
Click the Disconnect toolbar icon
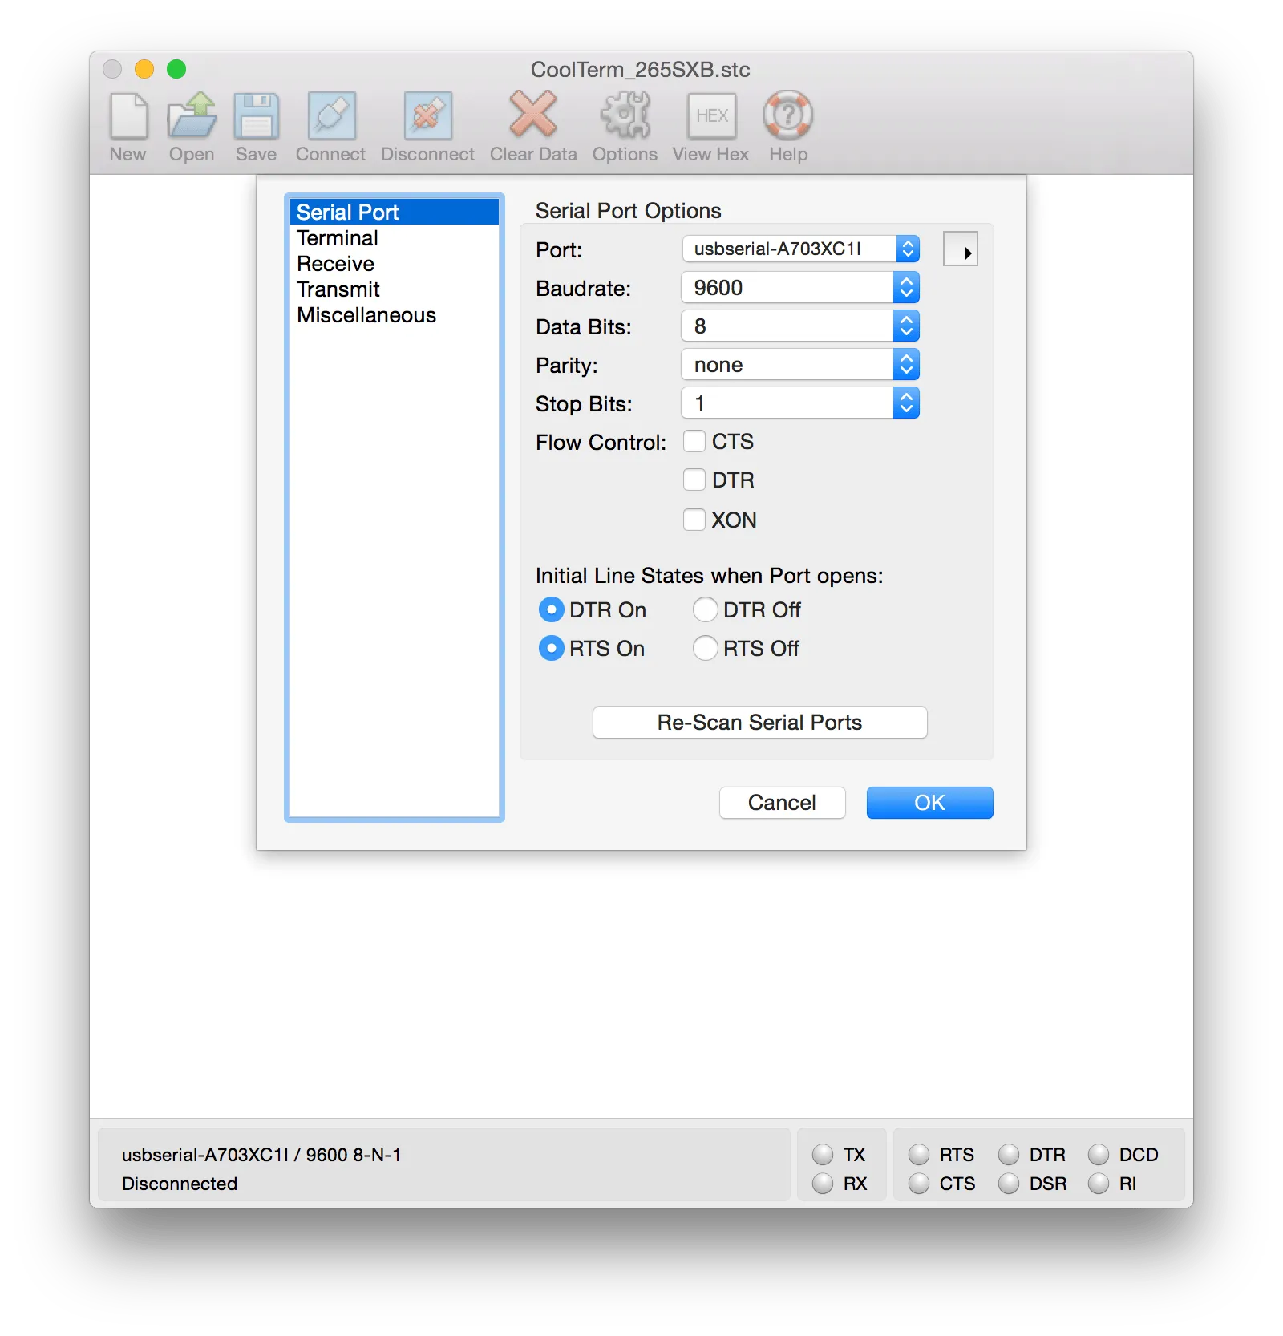(x=427, y=116)
